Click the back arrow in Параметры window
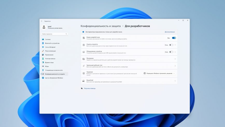 tap(42, 21)
